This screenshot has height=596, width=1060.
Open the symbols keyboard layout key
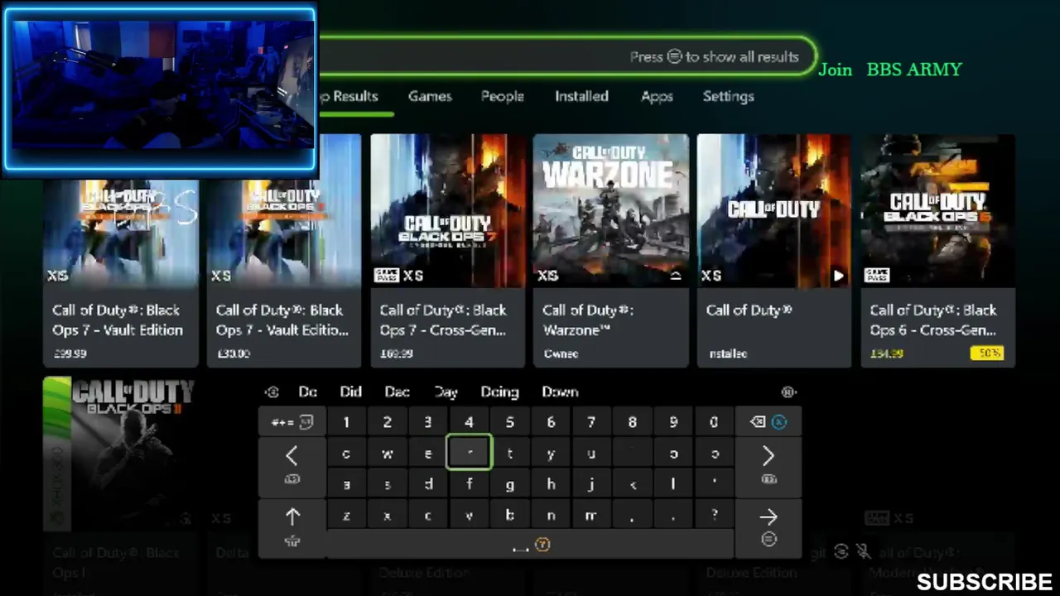(291, 422)
